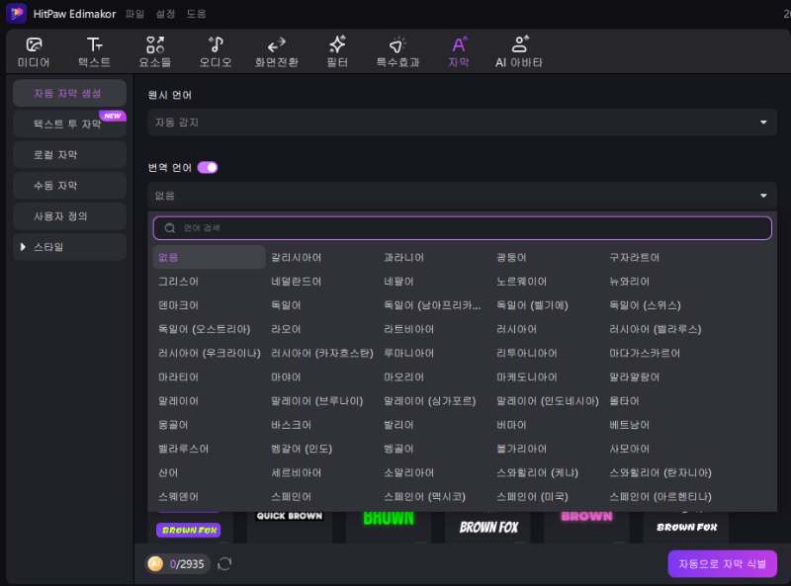Click the 언어 검색 search field
This screenshot has height=586, width=791.
click(462, 228)
